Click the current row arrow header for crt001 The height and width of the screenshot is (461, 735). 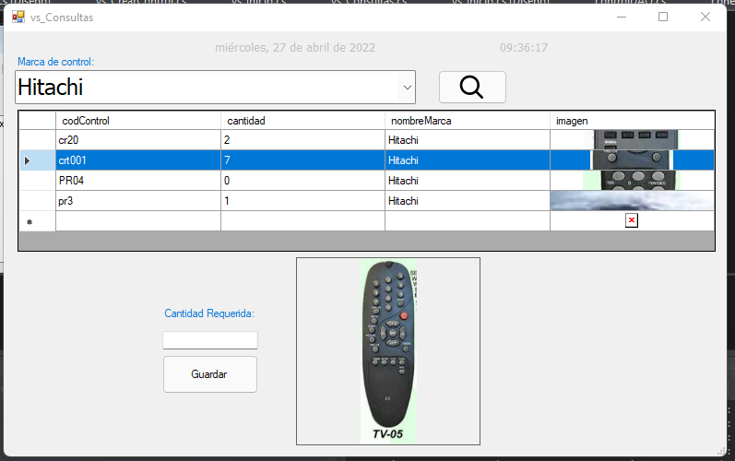point(37,160)
